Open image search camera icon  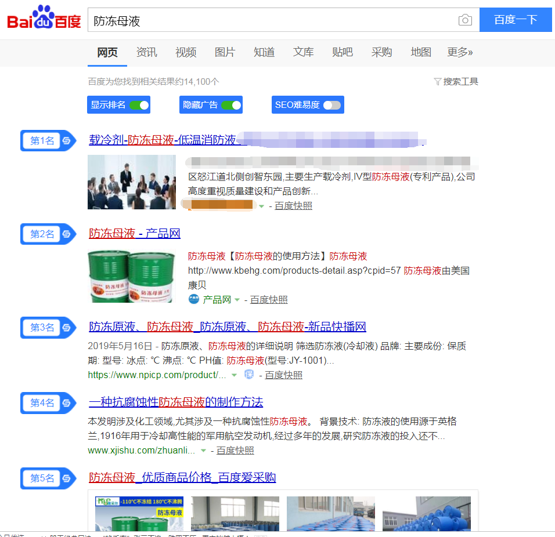[465, 20]
